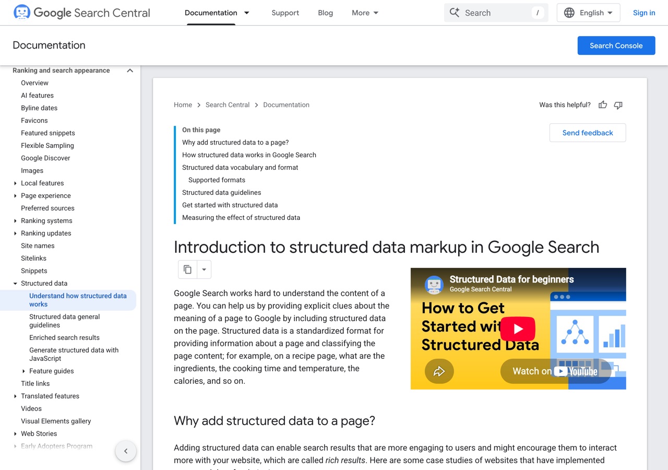This screenshot has width=668, height=470.
Task: Jump to Get started with structured data
Action: point(230,205)
